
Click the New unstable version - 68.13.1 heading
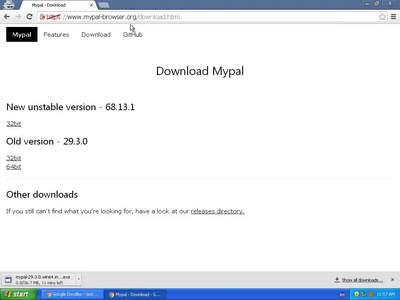pos(70,107)
